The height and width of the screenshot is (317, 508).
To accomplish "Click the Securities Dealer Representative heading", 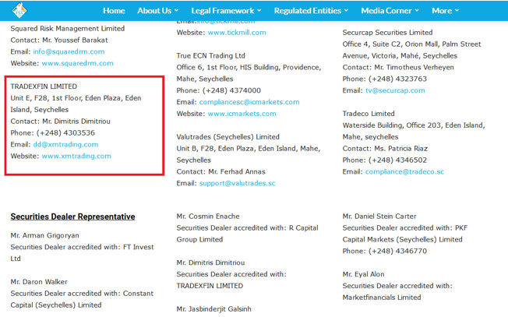I will pos(72,217).
